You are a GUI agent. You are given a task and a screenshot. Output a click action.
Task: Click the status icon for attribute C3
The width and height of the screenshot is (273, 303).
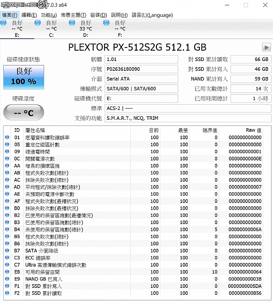pos(7,257)
